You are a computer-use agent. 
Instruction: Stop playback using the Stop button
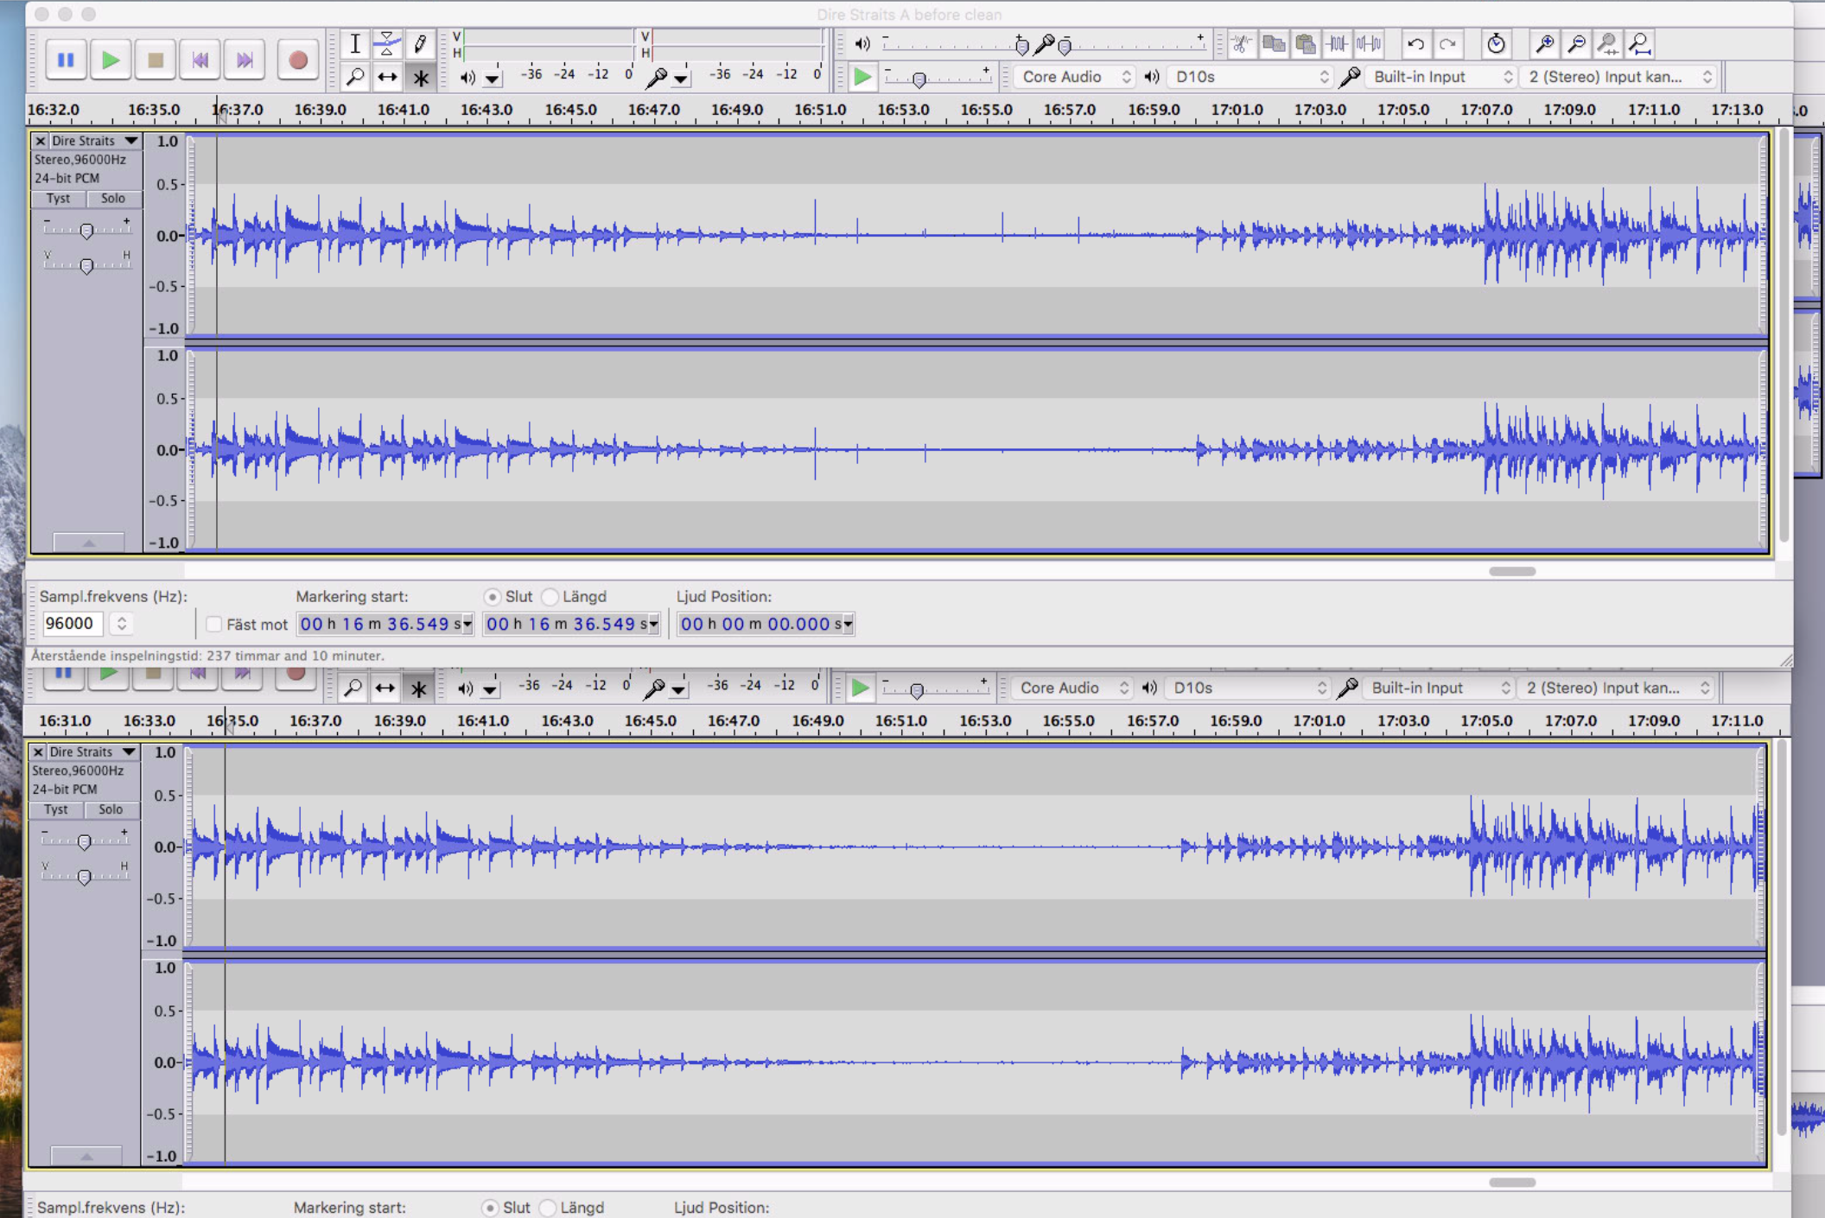(x=156, y=60)
